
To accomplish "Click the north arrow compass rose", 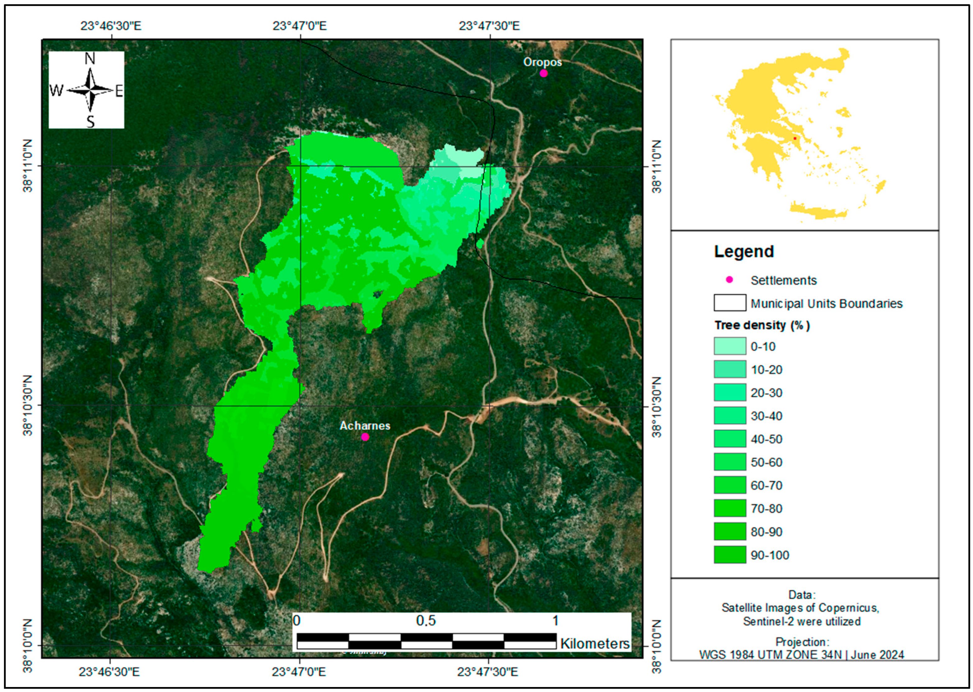I will point(90,90).
